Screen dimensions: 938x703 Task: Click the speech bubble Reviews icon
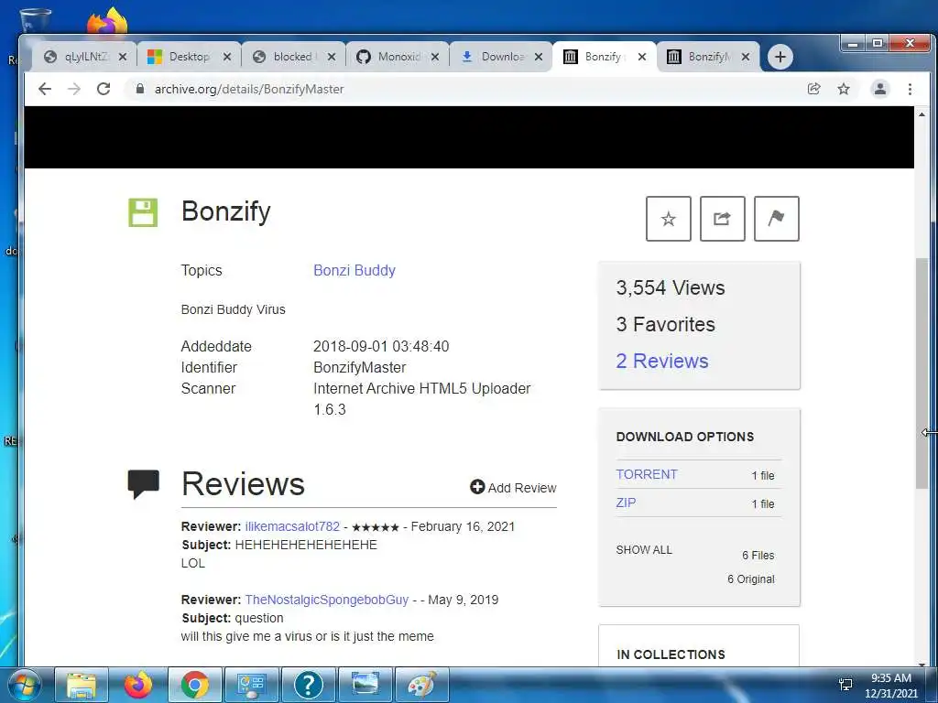[144, 483]
